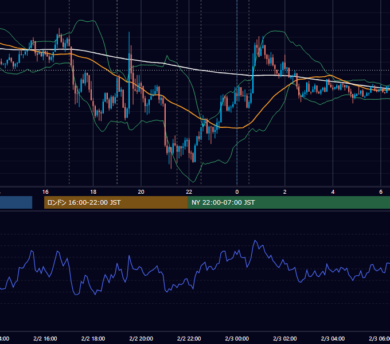
Task: Click the 18 hour label on price chart axis
Action: [93, 192]
